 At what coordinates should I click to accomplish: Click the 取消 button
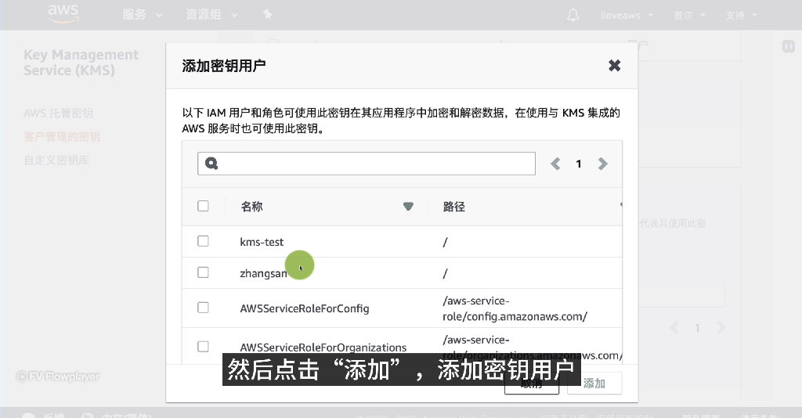tap(532, 384)
